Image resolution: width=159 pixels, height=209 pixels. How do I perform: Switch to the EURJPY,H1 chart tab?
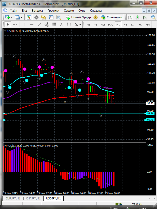coord(13,198)
